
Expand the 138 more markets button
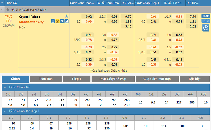205,21
